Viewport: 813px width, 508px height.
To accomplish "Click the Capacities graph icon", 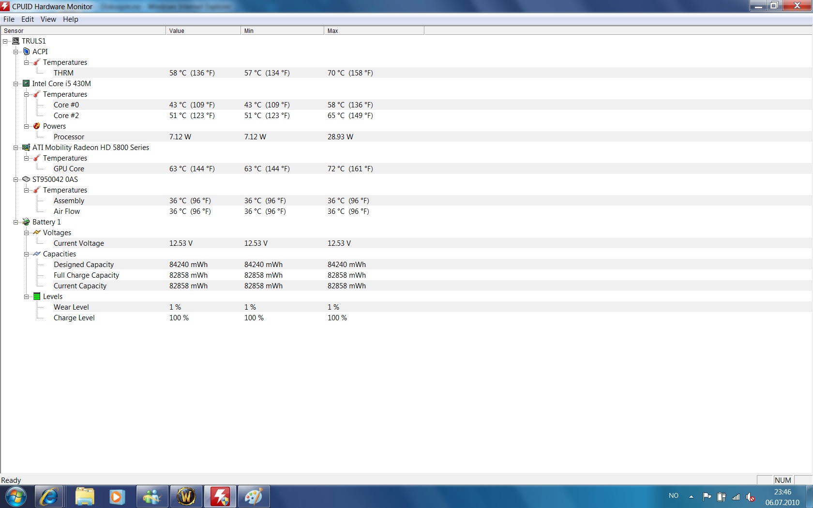I will pyautogui.click(x=37, y=254).
